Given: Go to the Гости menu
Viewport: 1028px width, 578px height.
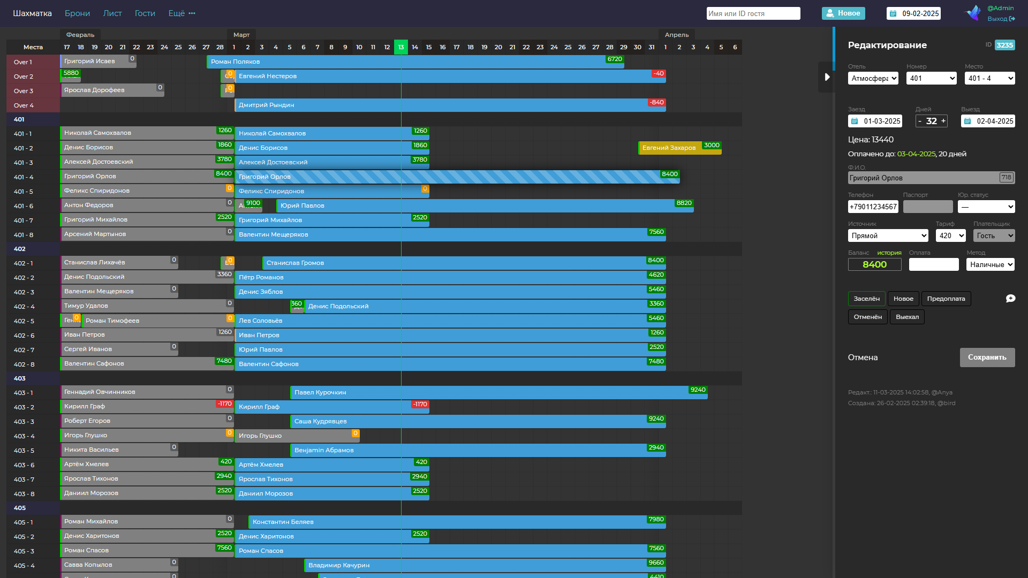Looking at the screenshot, I should coord(145,13).
